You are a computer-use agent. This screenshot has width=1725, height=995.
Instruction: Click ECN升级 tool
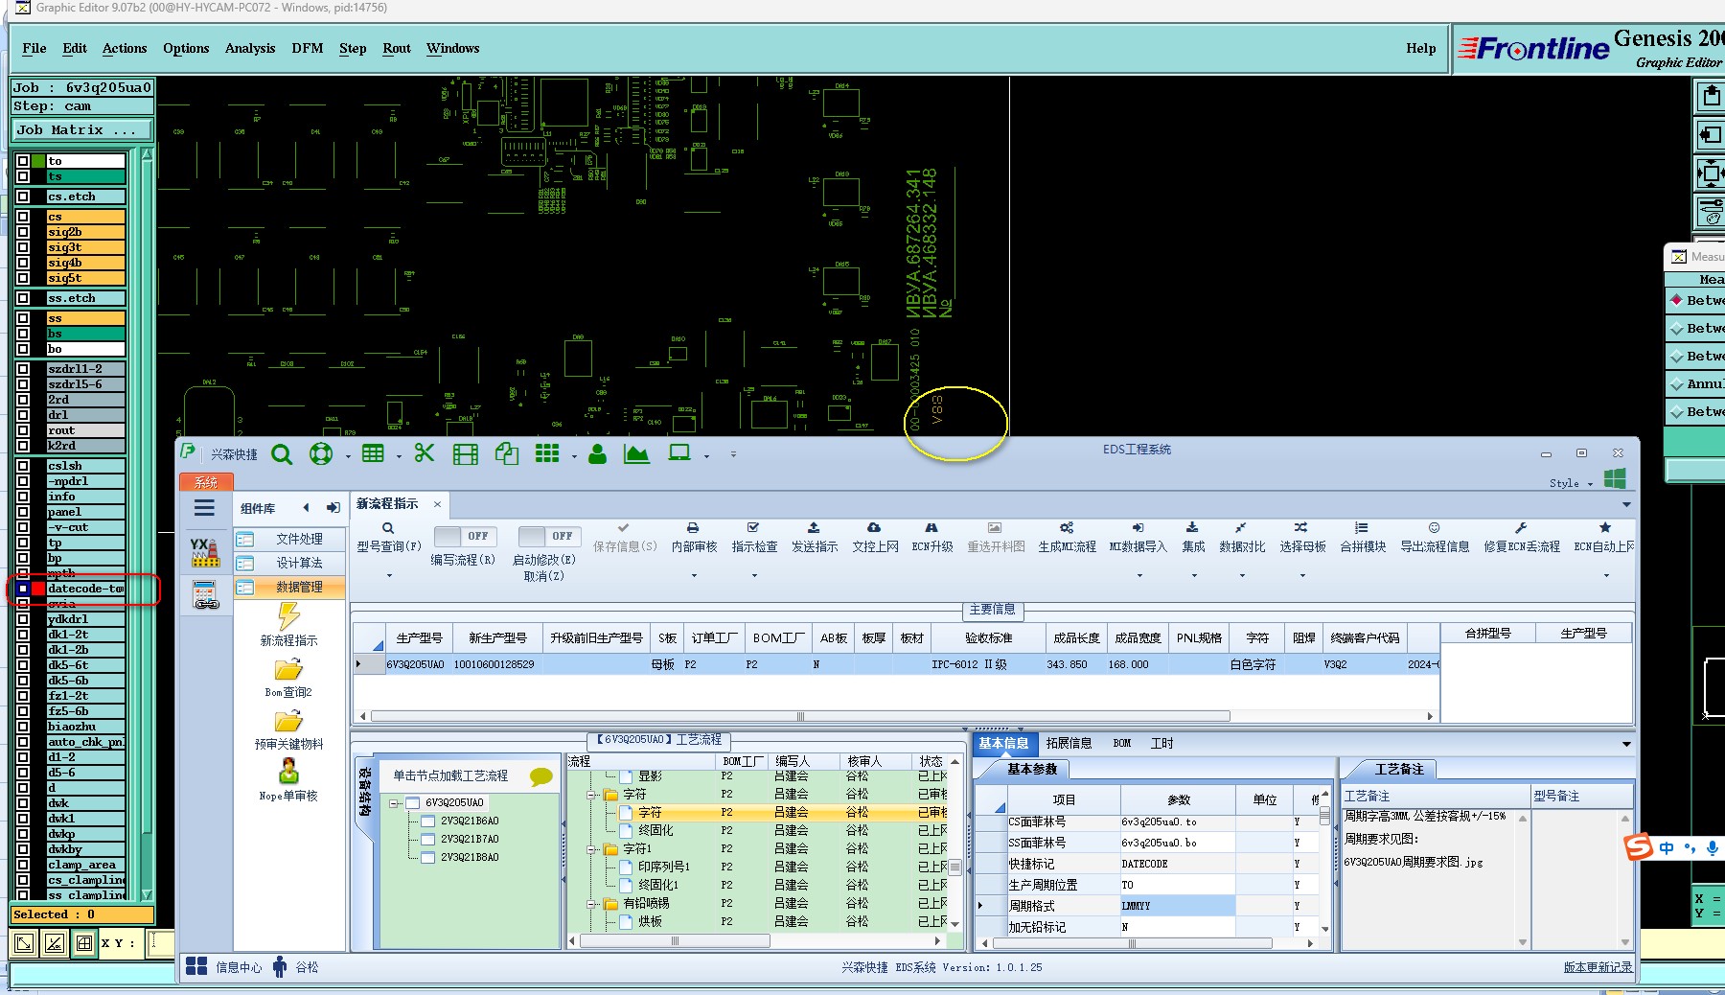[931, 537]
